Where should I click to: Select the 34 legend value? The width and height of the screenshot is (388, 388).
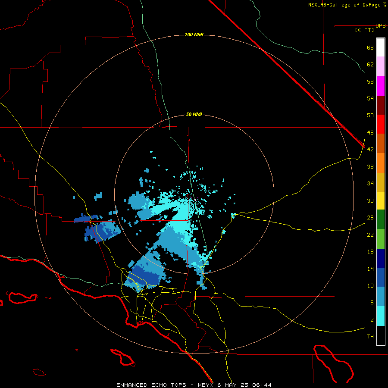[370, 184]
